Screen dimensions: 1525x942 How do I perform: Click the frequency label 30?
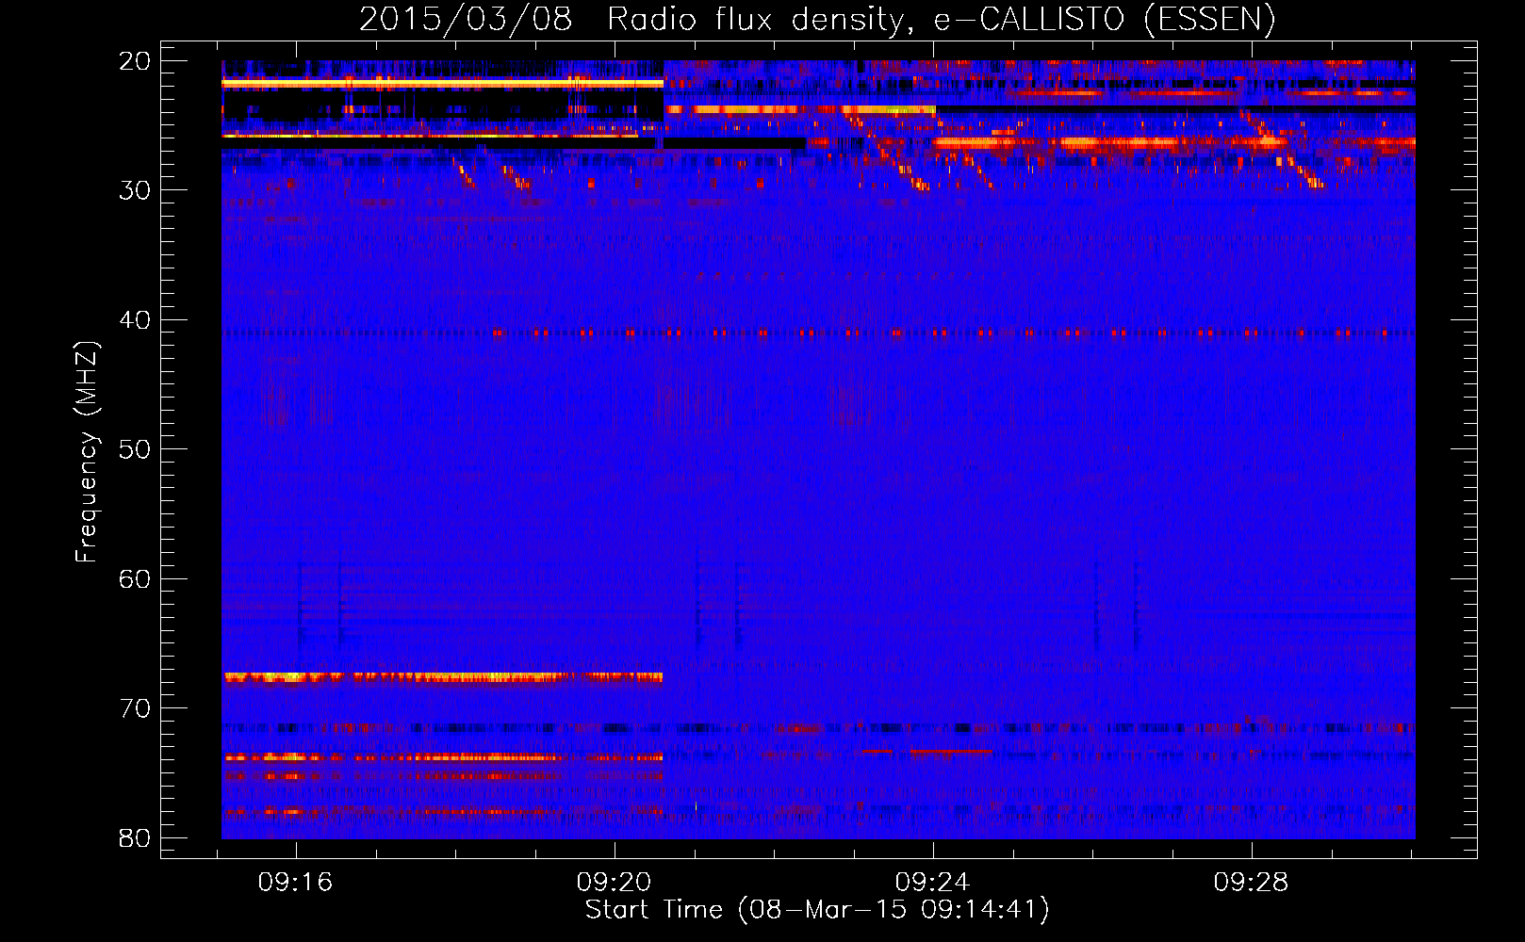[x=135, y=190]
